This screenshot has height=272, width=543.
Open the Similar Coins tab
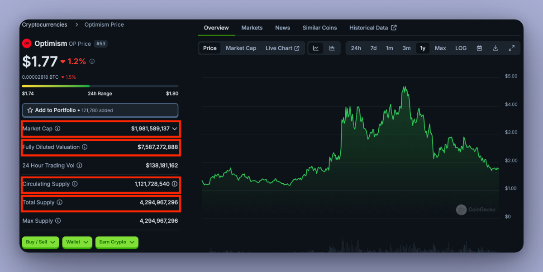click(x=320, y=28)
